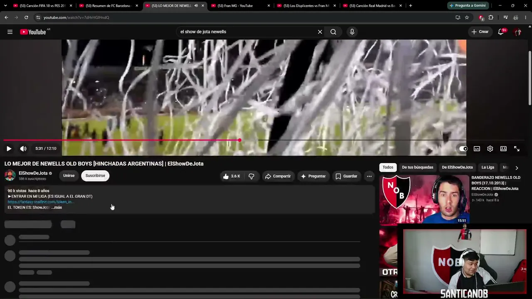This screenshot has width=532, height=299.
Task: Select De ElShowDeJota filter chip
Action: (457, 167)
